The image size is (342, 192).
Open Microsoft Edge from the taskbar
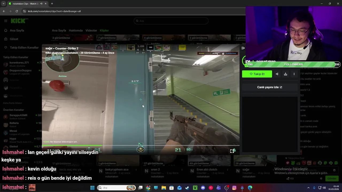[250, 188]
